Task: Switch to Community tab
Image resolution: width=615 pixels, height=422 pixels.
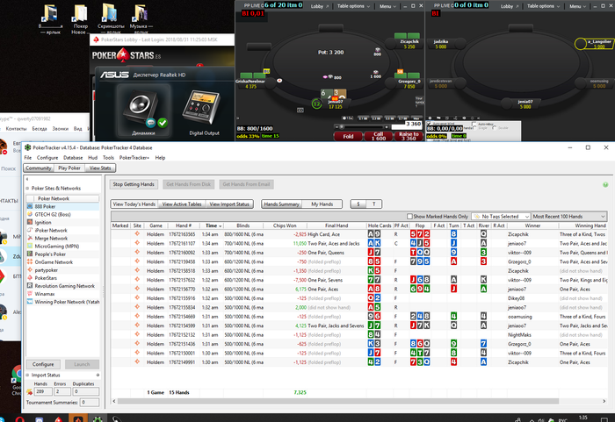Action: 39,168
